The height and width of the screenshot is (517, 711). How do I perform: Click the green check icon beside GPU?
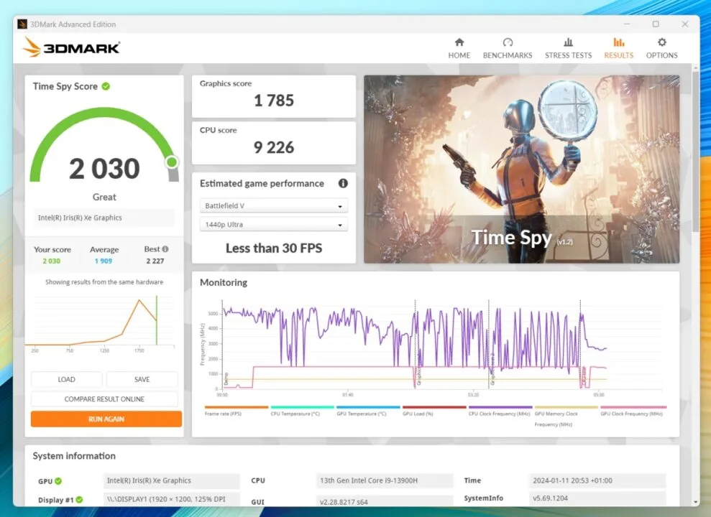(58, 481)
